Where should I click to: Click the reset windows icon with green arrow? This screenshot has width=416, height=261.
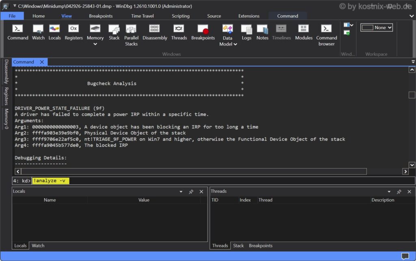[x=347, y=32]
